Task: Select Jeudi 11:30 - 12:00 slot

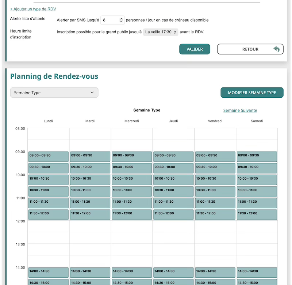Action: click(174, 214)
